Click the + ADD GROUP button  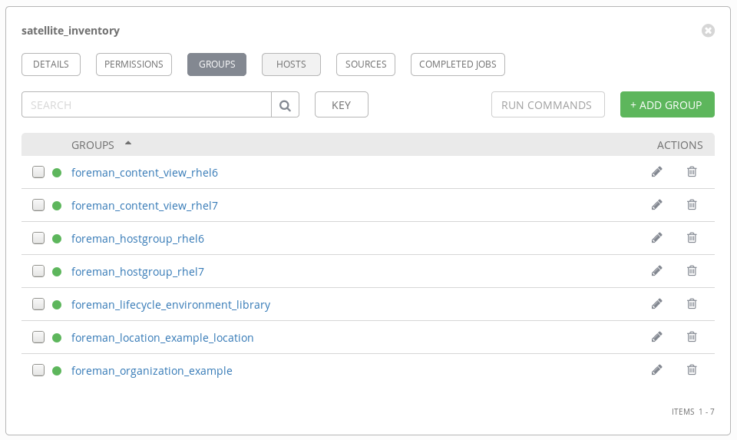[666, 105]
